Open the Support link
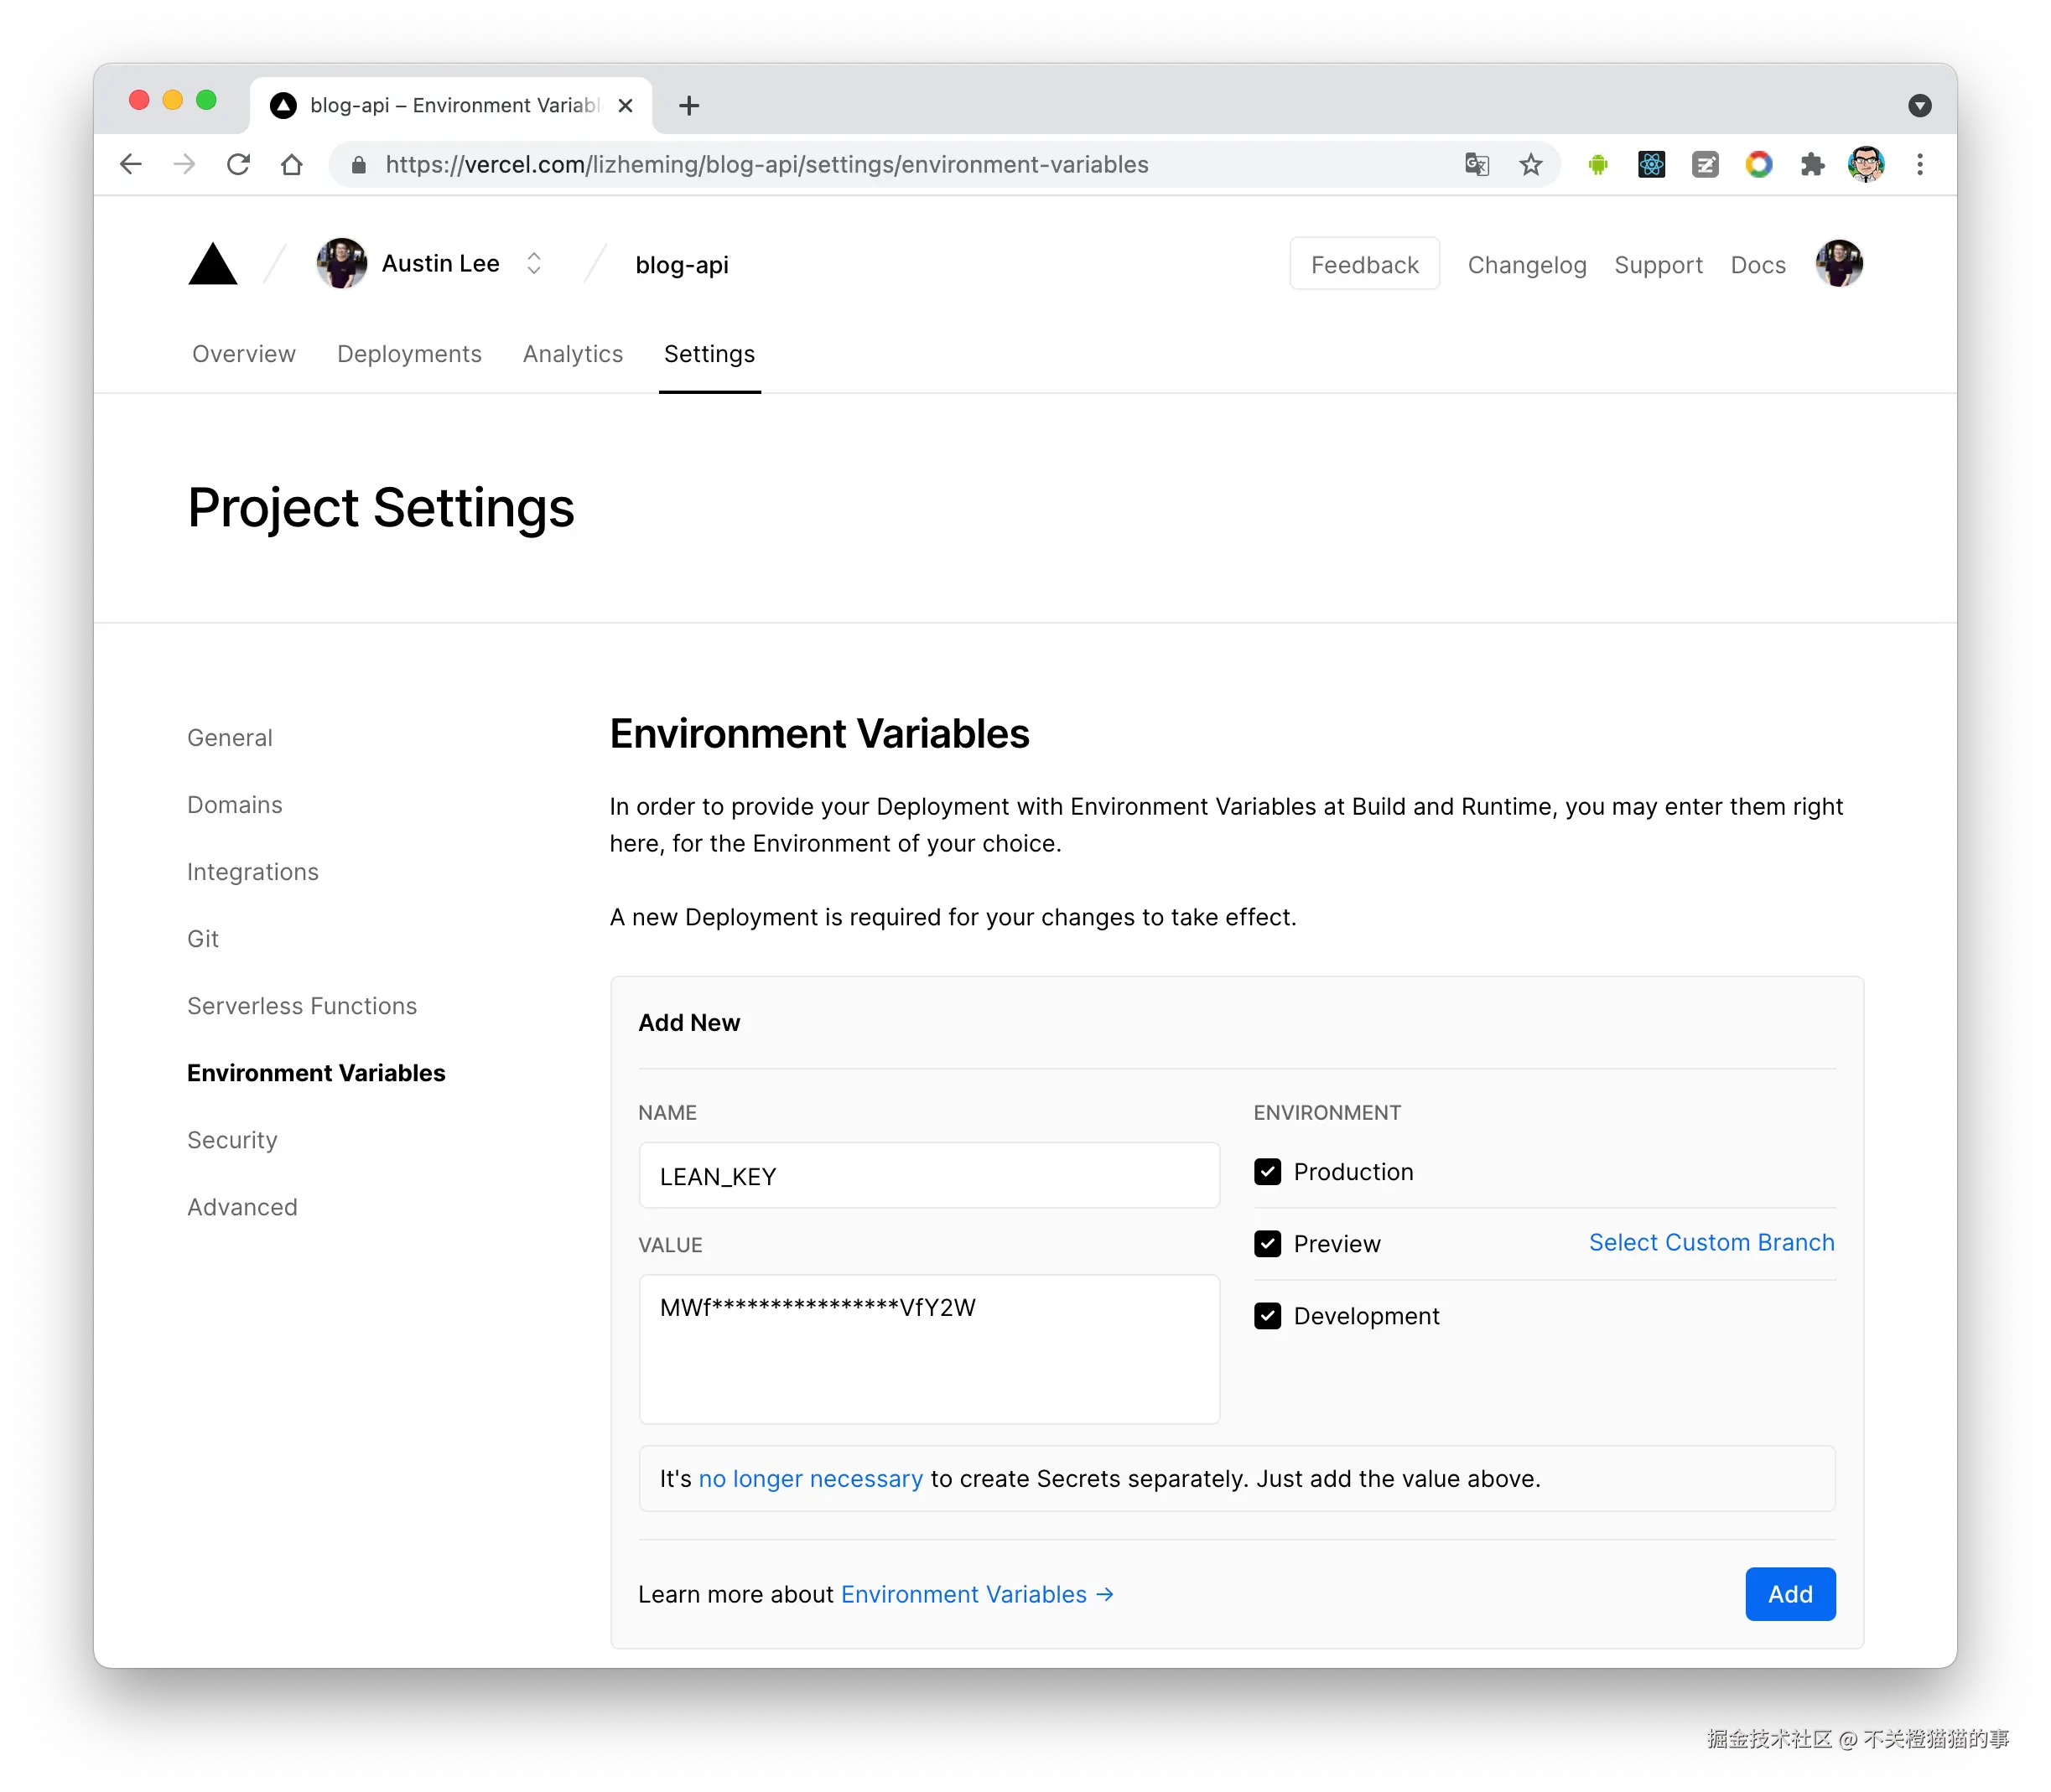This screenshot has height=1792, width=2051. [1659, 265]
